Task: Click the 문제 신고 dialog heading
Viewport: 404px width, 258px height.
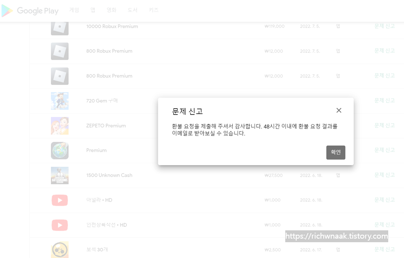Action: point(187,111)
